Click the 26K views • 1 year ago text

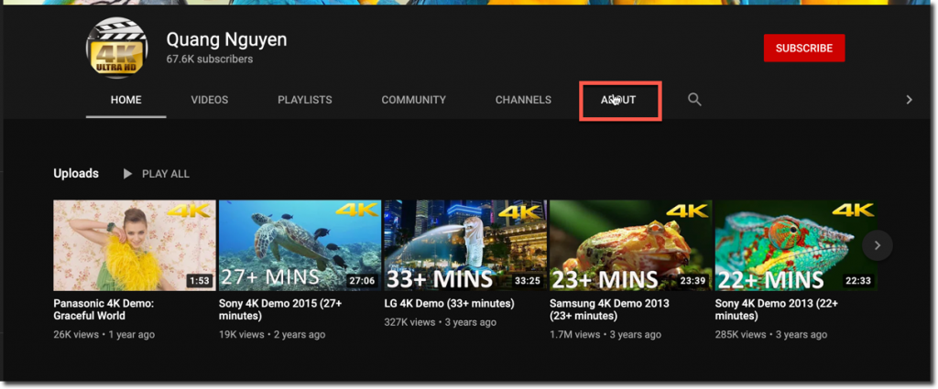(x=104, y=335)
